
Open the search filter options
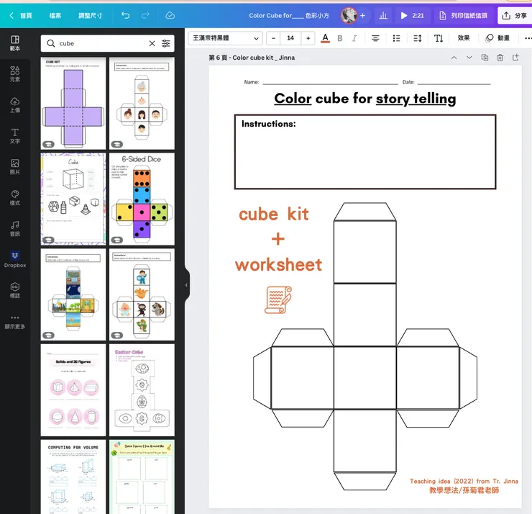[166, 43]
